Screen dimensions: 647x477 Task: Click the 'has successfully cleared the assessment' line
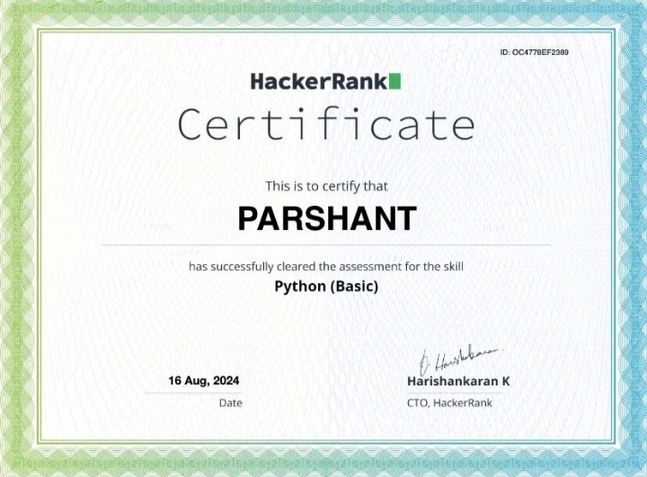pyautogui.click(x=326, y=267)
